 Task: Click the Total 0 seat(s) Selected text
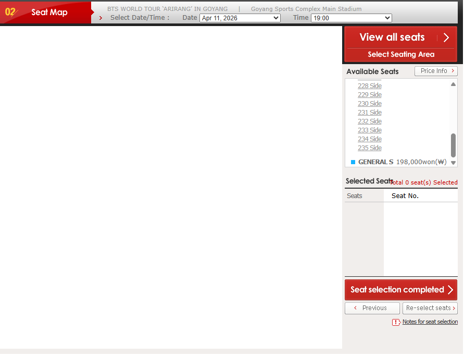[424, 183]
